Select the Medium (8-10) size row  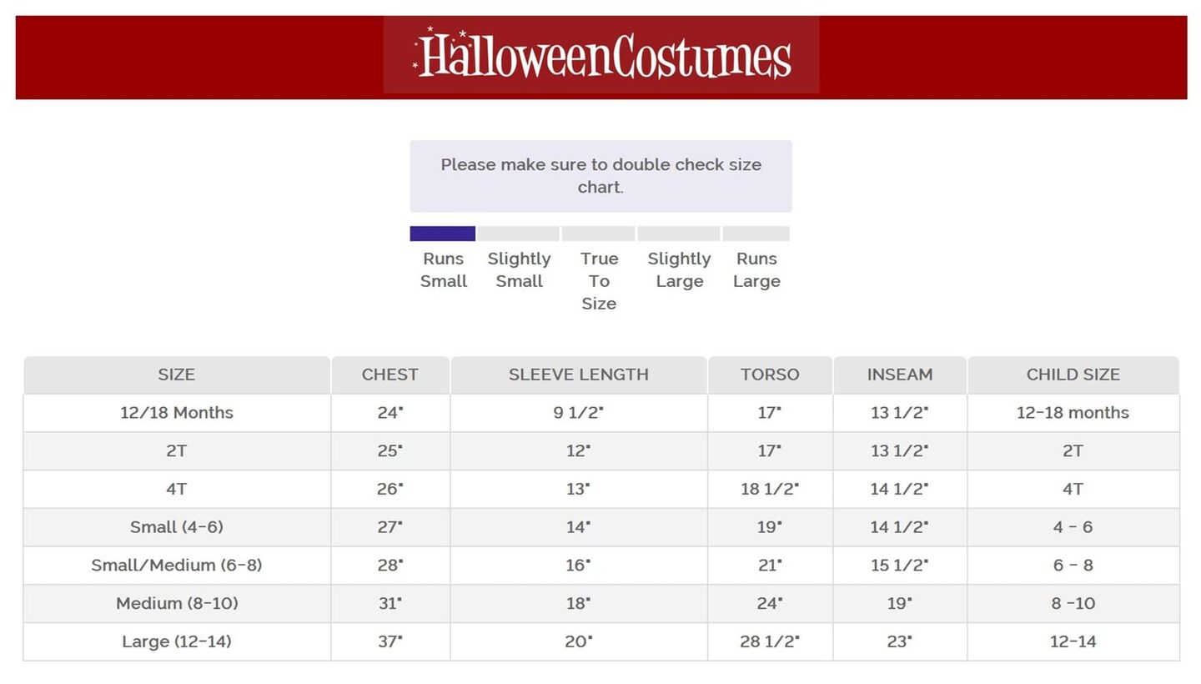(176, 604)
